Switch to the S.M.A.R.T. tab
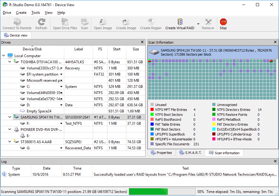Viewport: 279px width, 196px height. 190,153
